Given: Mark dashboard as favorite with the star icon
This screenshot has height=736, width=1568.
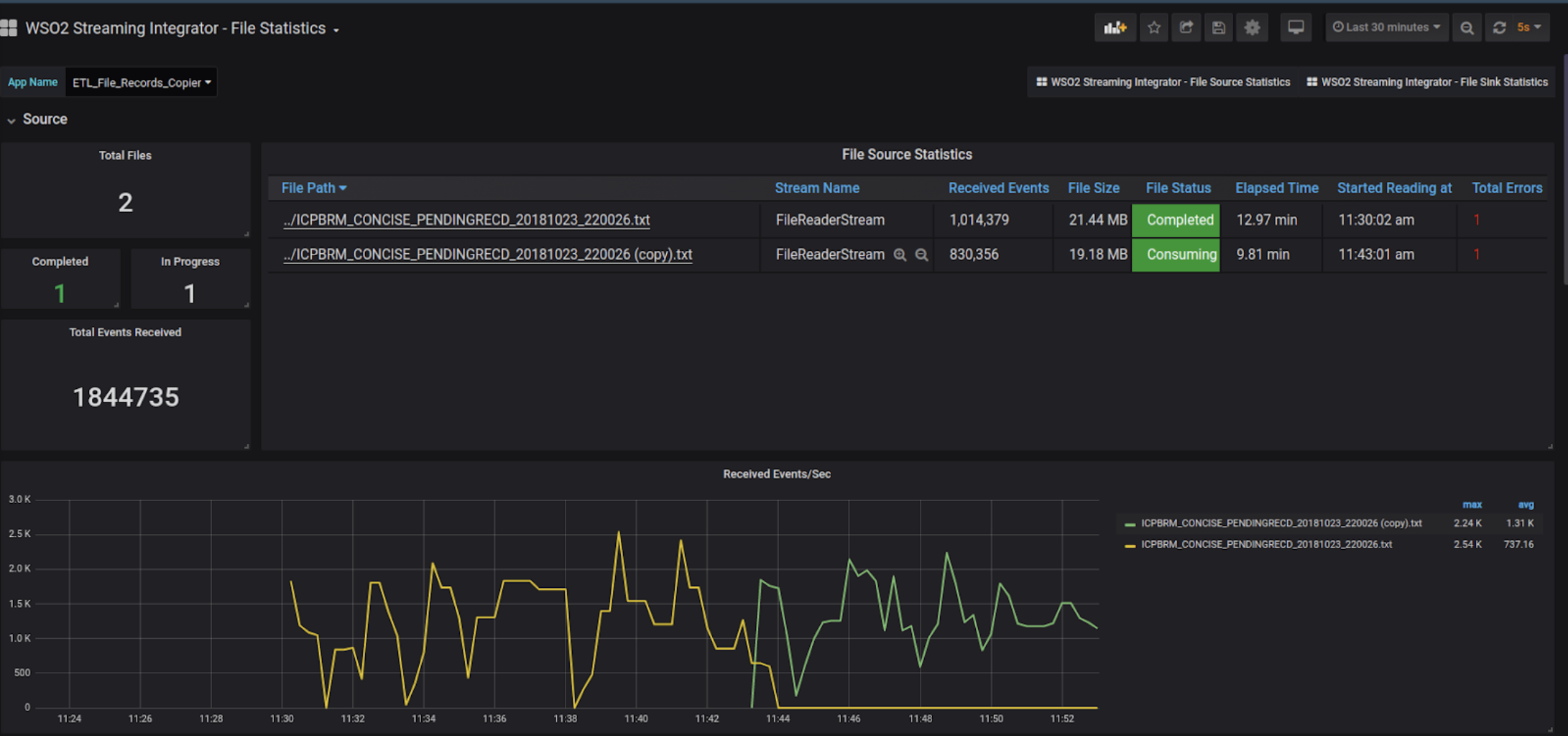Looking at the screenshot, I should [1153, 27].
